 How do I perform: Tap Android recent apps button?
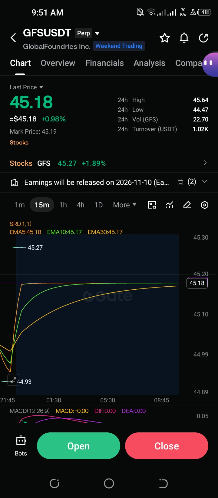tap(54, 483)
